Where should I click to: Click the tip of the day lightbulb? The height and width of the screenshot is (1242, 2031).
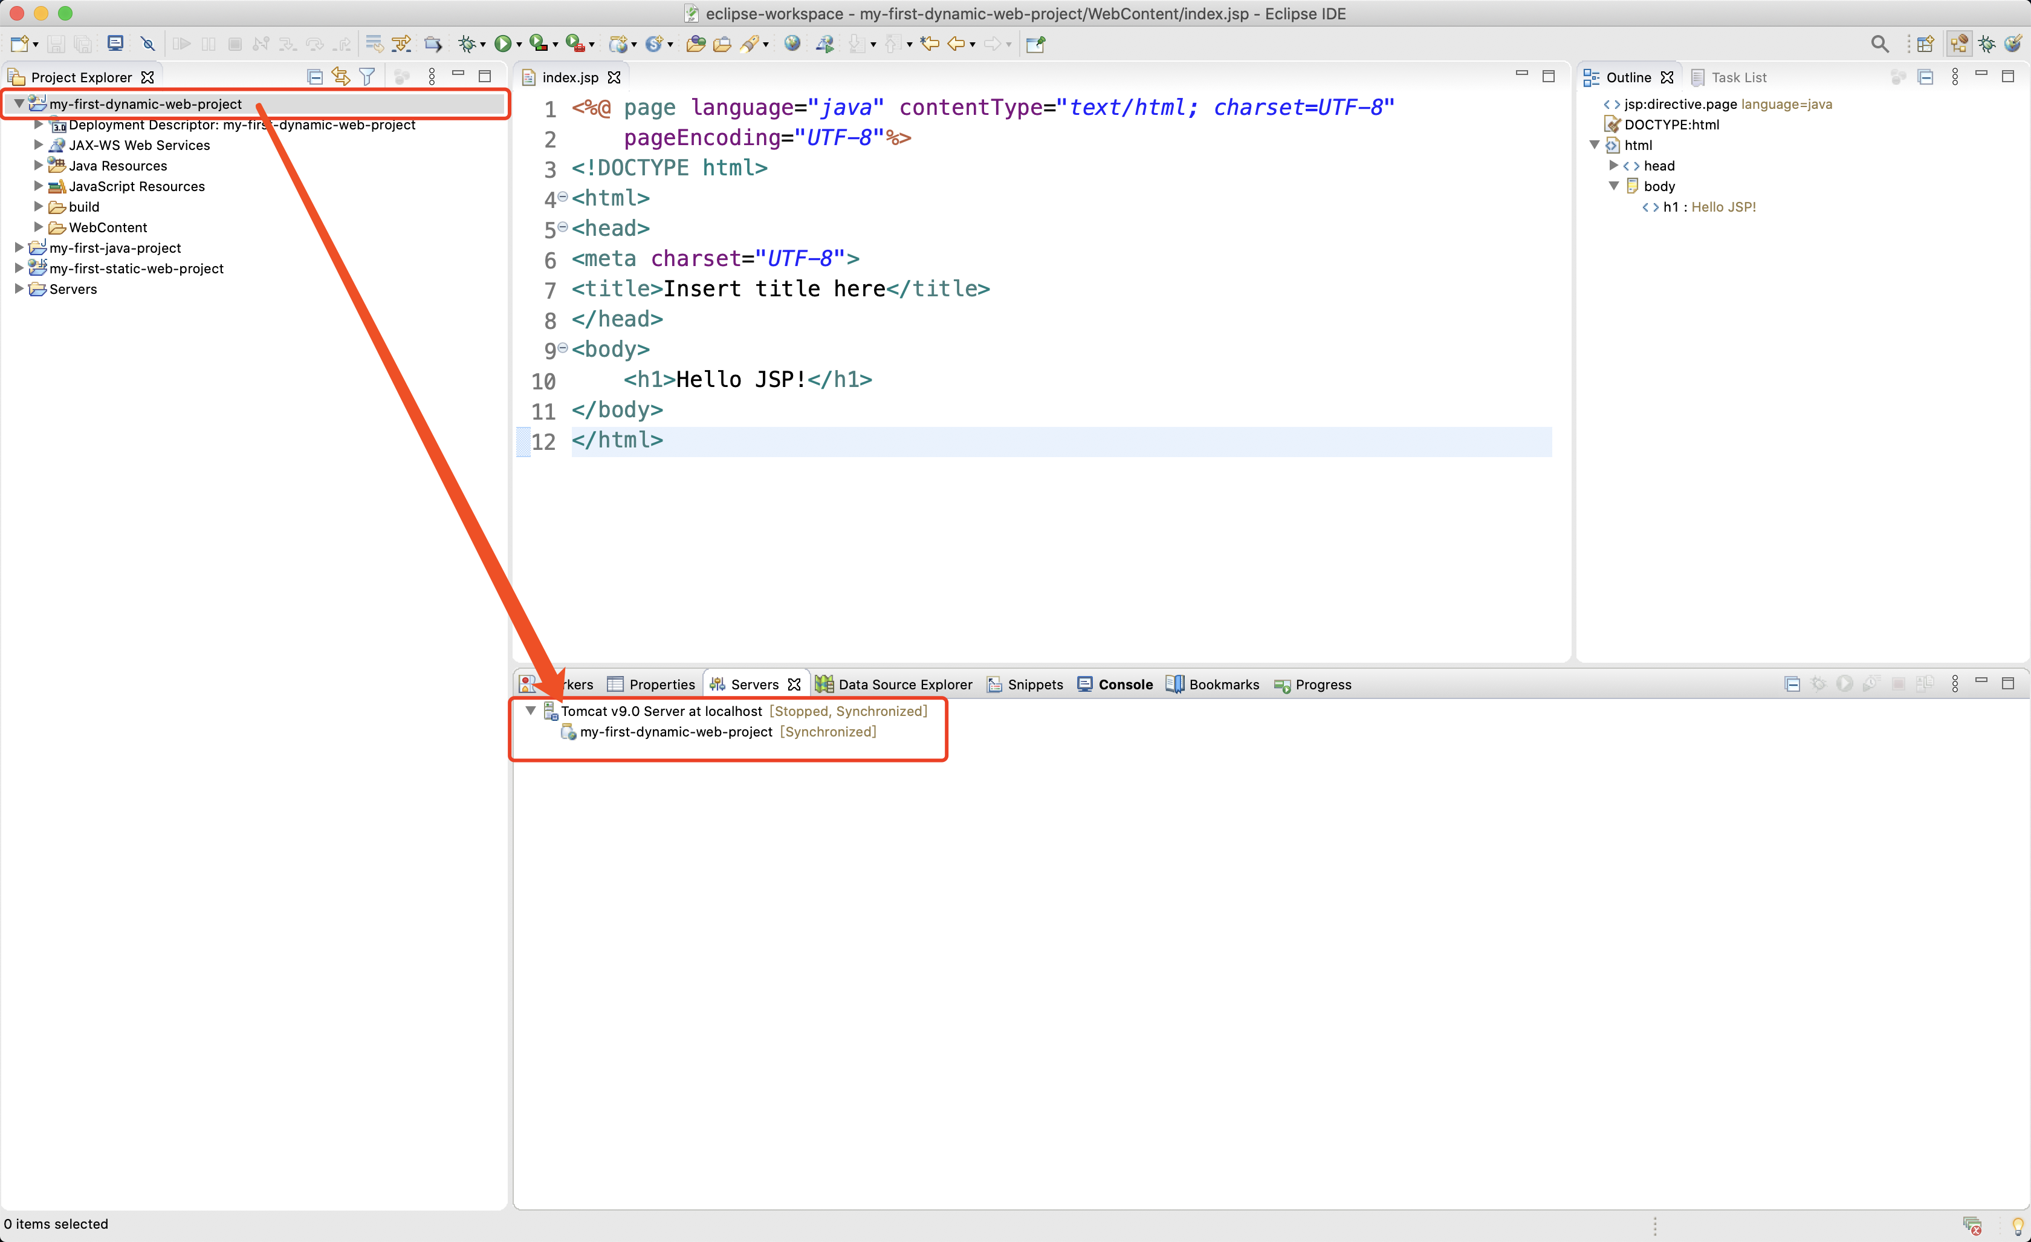point(2017,1226)
